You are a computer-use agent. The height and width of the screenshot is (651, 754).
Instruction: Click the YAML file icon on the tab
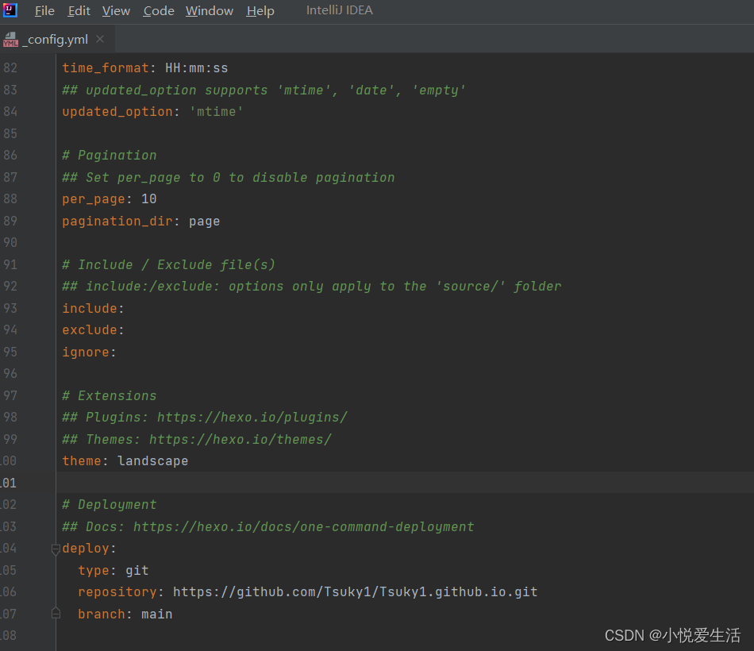point(10,38)
